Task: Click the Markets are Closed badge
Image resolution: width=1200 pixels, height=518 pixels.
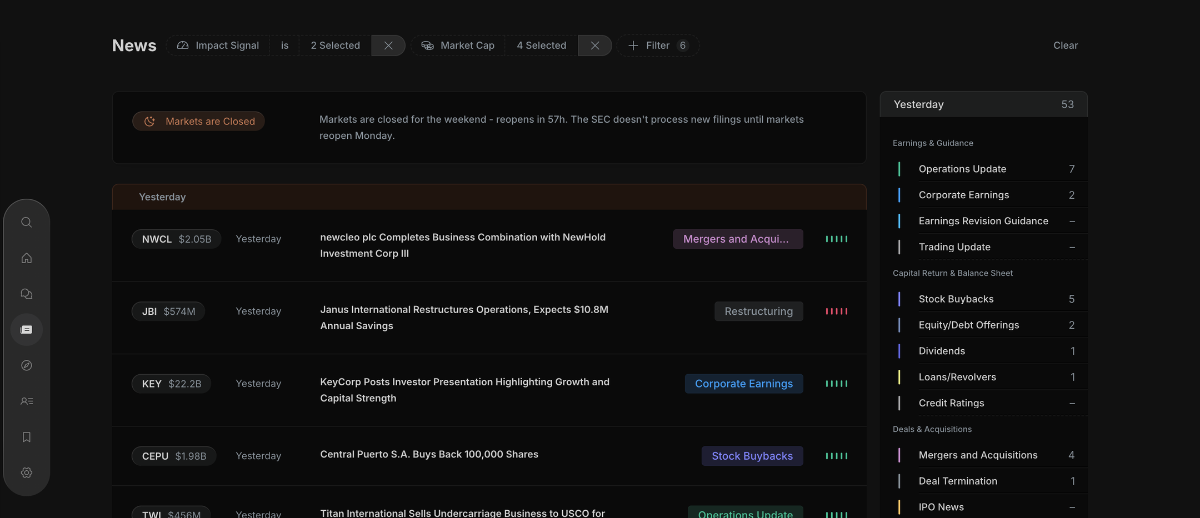Action: [x=198, y=121]
